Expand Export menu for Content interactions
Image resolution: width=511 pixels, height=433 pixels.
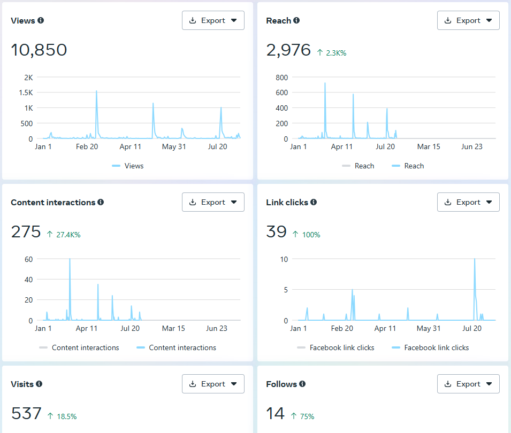pos(213,202)
